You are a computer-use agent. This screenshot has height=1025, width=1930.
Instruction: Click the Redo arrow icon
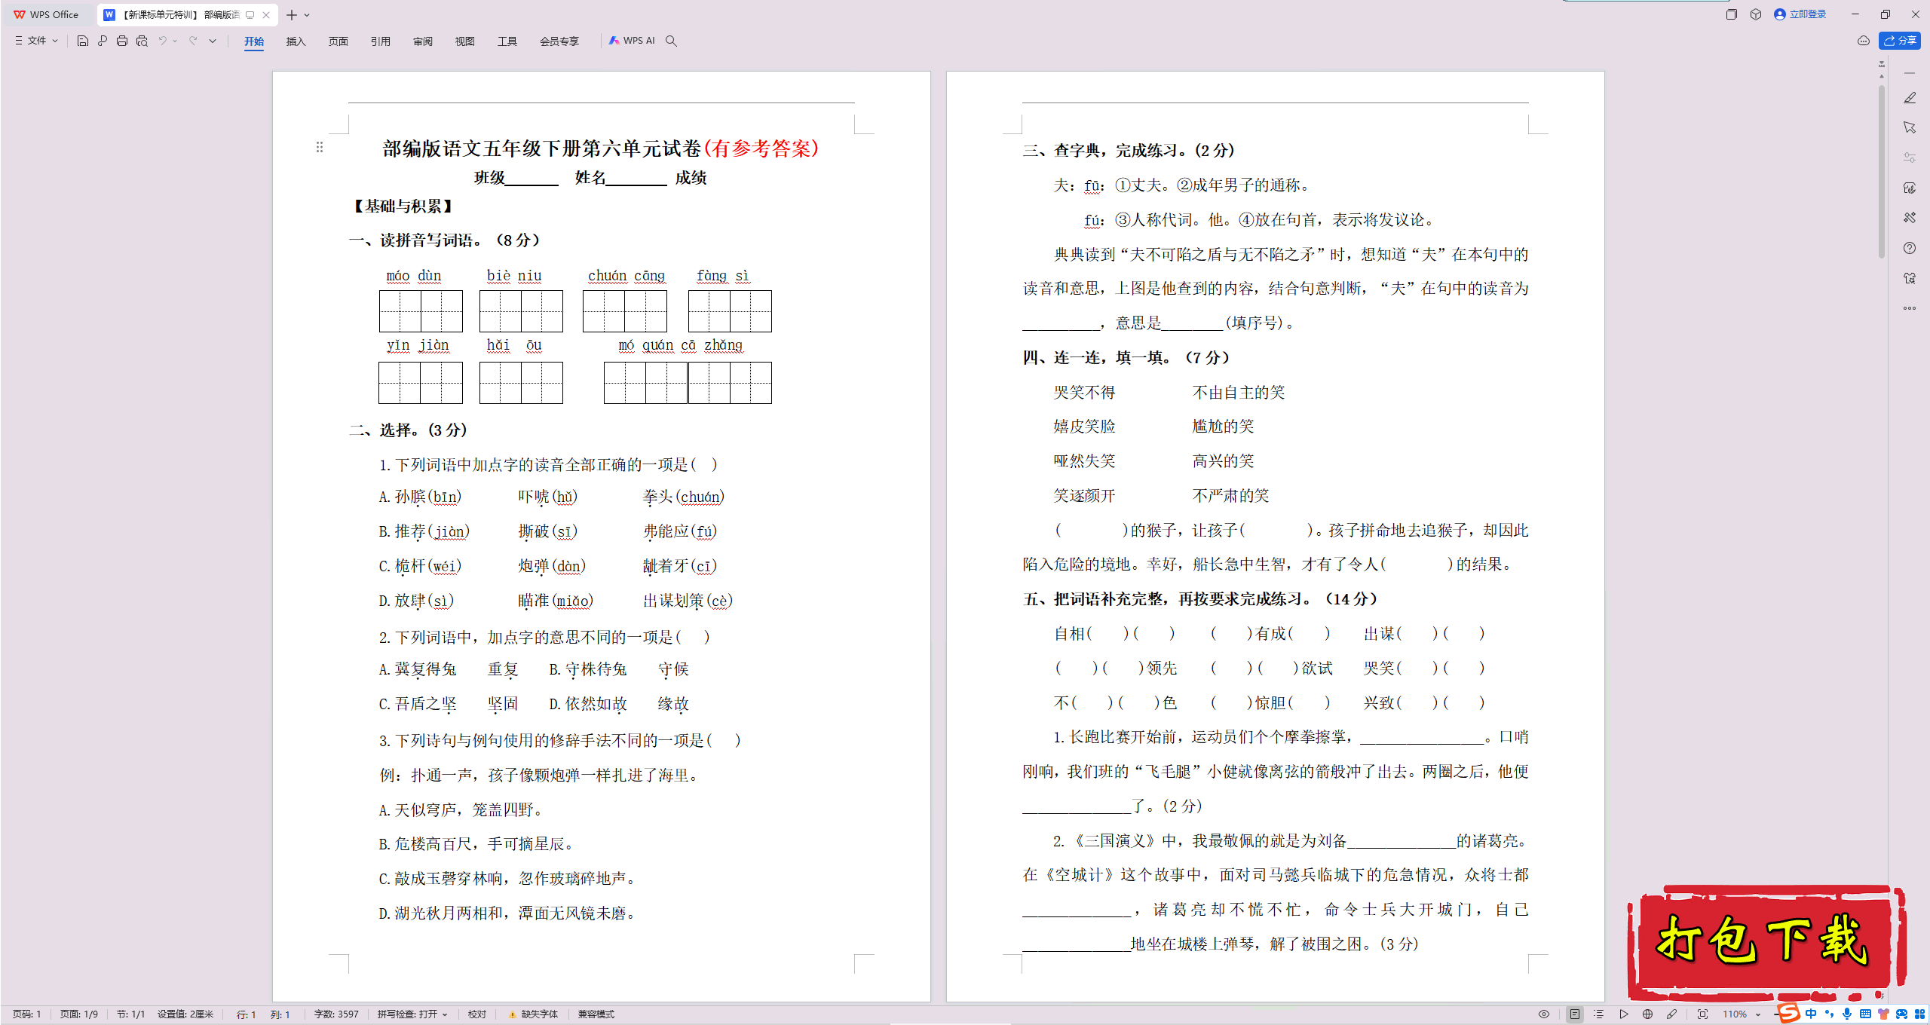tap(193, 41)
